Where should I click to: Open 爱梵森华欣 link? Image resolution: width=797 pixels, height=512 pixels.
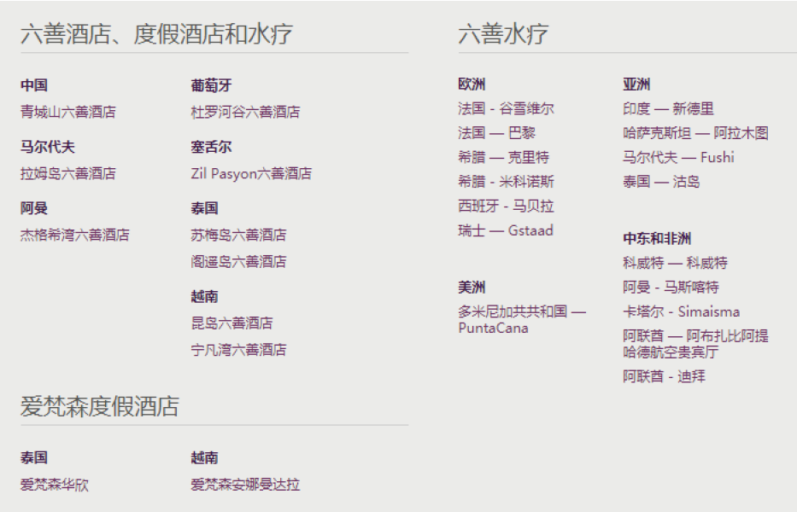55,485
